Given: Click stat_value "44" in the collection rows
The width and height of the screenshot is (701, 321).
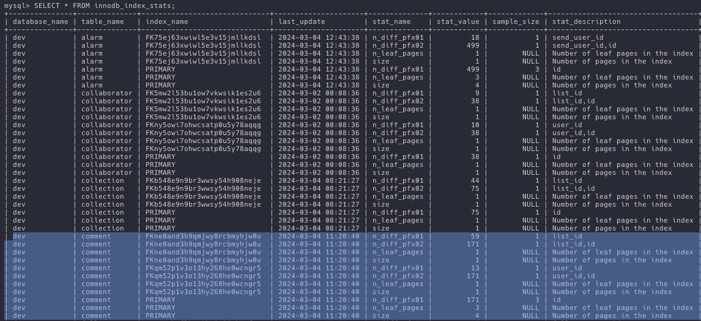Looking at the screenshot, I should [475, 180].
